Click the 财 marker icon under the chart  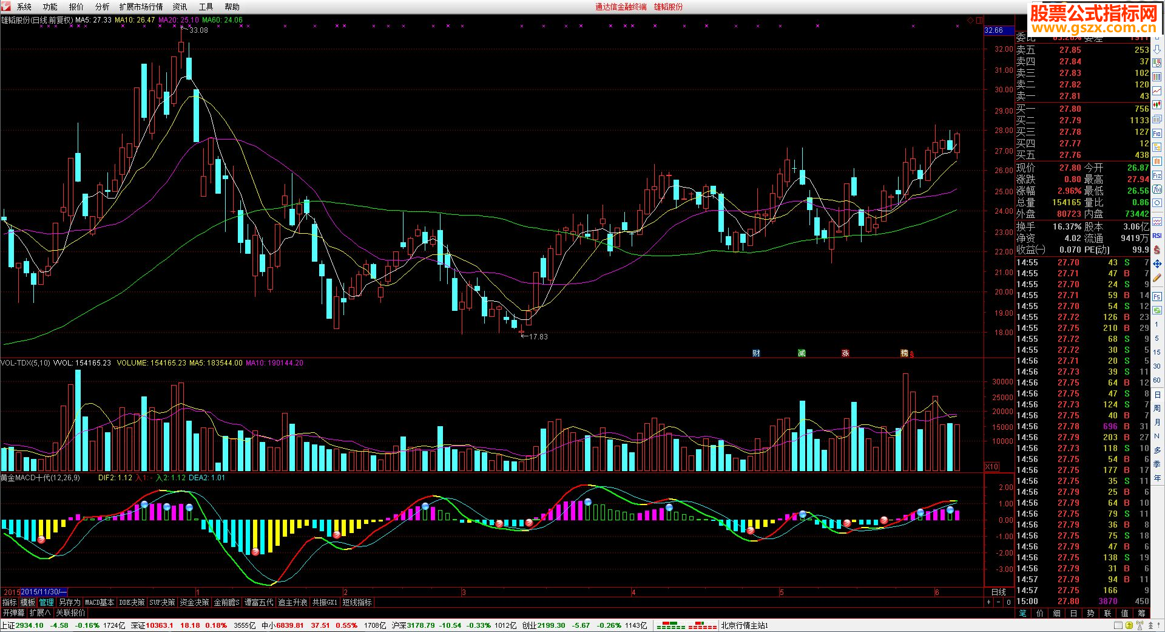756,353
